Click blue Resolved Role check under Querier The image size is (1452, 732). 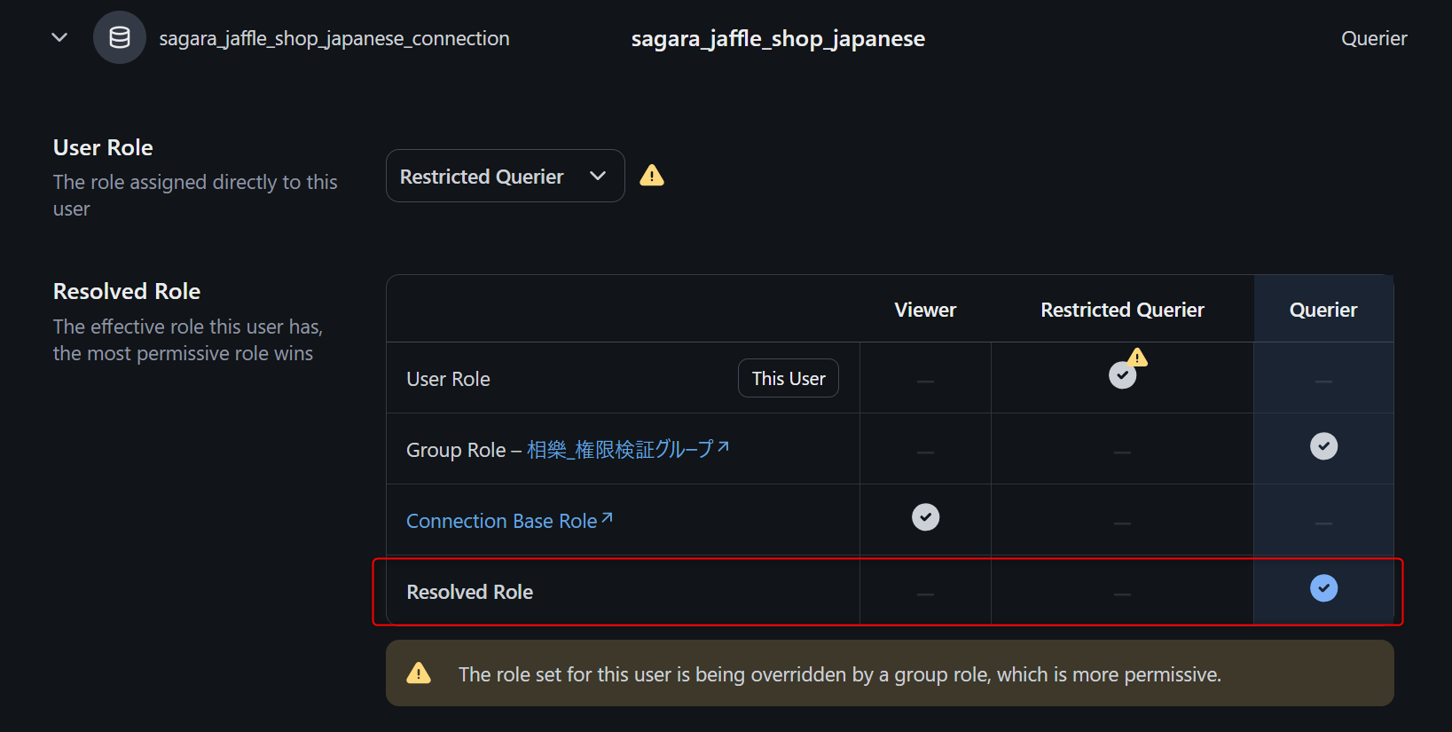pyautogui.click(x=1323, y=588)
